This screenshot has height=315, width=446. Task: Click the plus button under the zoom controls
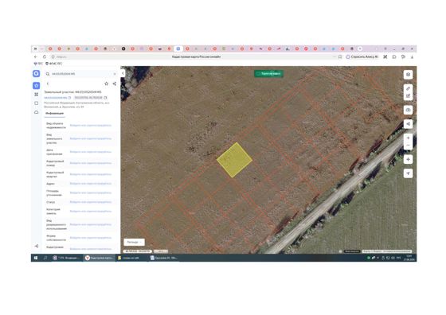(408, 159)
